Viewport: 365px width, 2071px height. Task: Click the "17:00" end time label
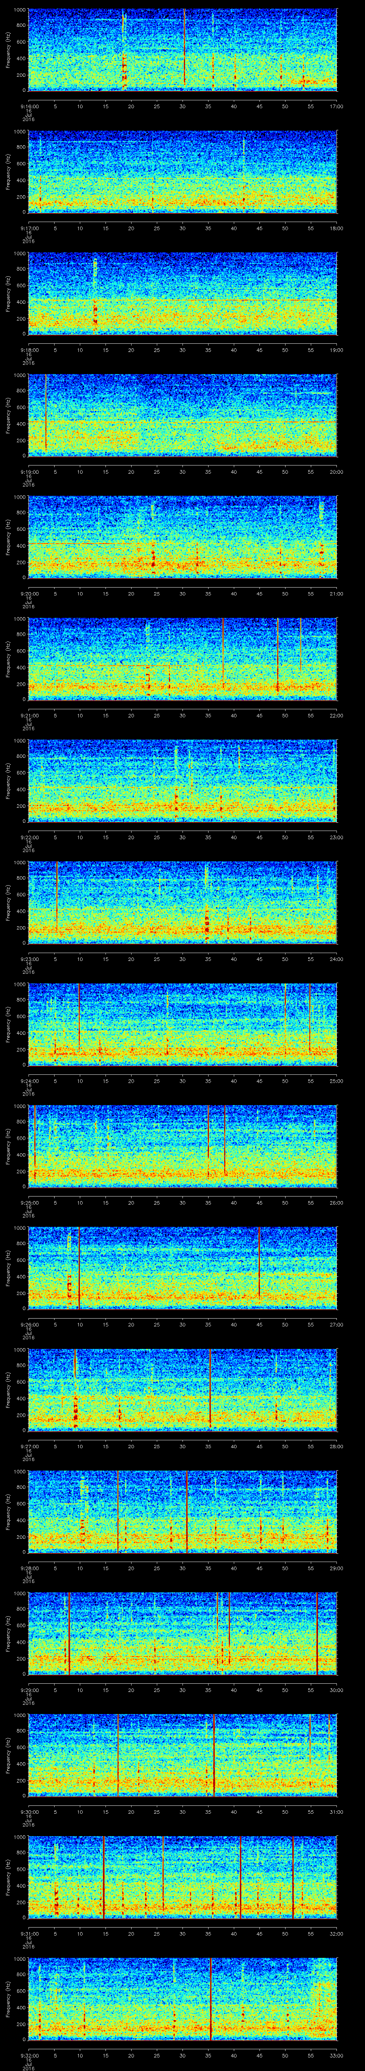tap(336, 106)
